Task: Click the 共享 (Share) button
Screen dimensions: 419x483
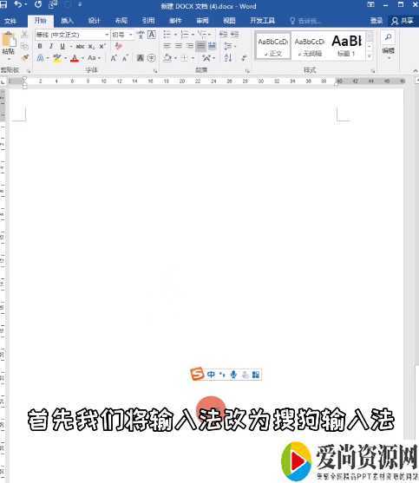Action: click(x=402, y=21)
